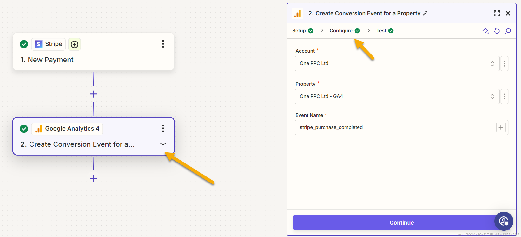Click the Google Analytics icon in the panel header
521x237 pixels.
coord(298,14)
